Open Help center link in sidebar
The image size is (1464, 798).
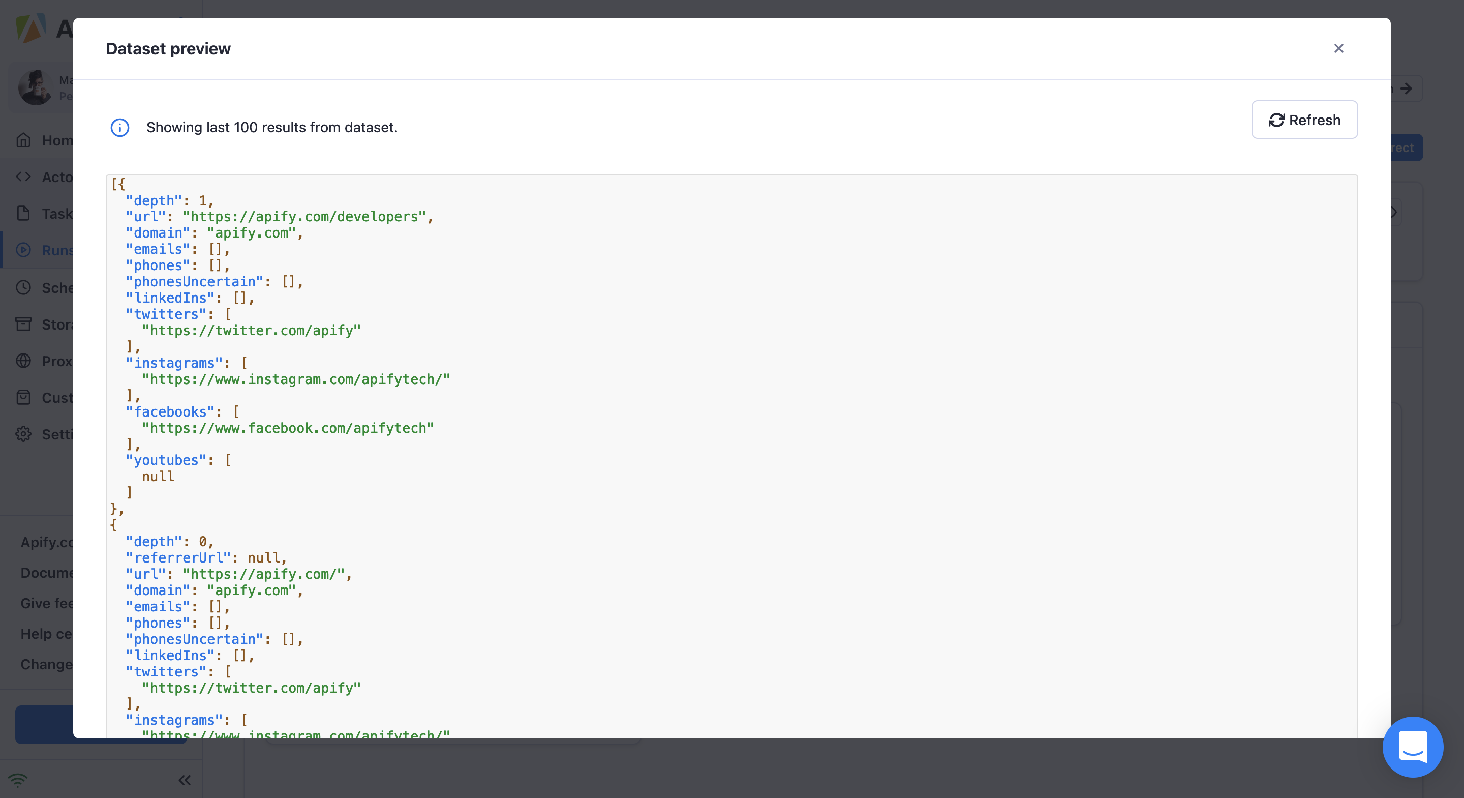click(x=47, y=634)
